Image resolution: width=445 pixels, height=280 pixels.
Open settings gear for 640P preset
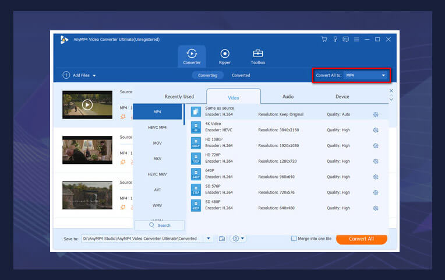coord(376,177)
